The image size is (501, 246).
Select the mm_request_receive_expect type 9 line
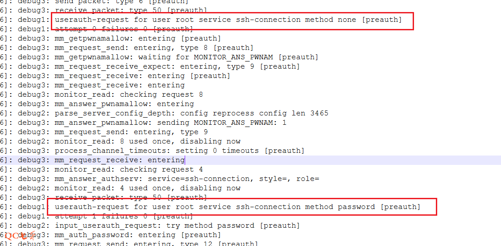coord(177,66)
